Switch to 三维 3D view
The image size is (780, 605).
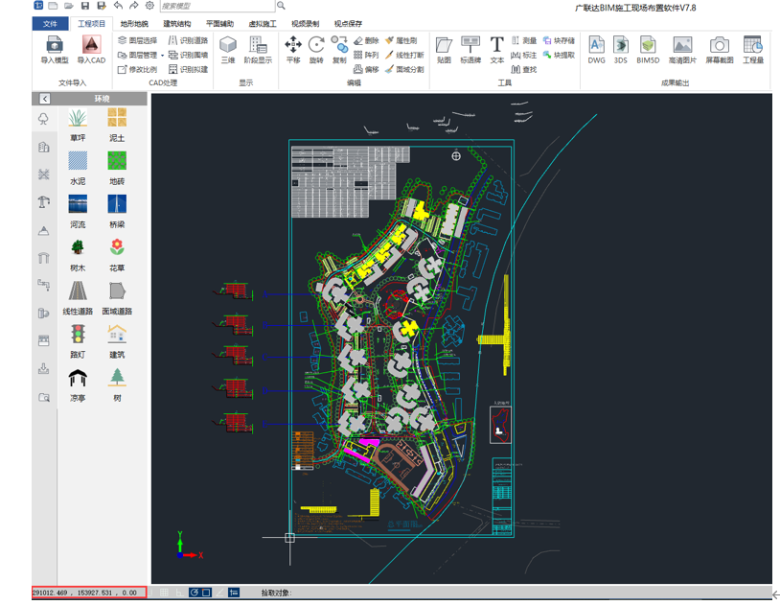point(228,49)
